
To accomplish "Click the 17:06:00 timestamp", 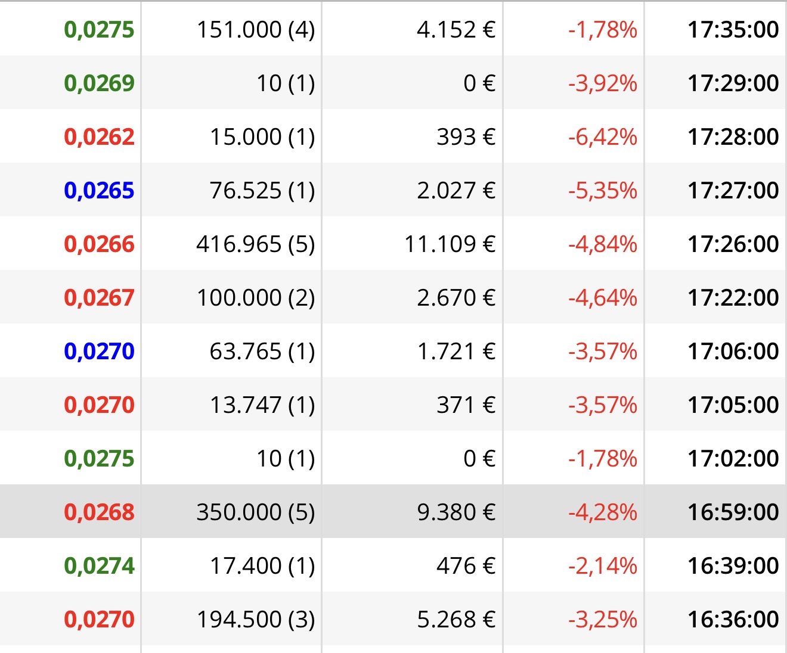I will 733,351.
